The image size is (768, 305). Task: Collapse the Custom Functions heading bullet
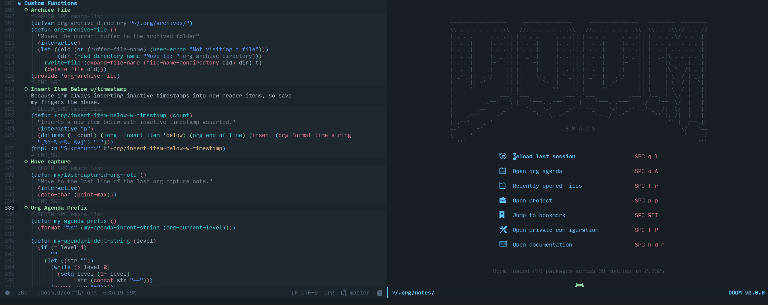(19, 4)
